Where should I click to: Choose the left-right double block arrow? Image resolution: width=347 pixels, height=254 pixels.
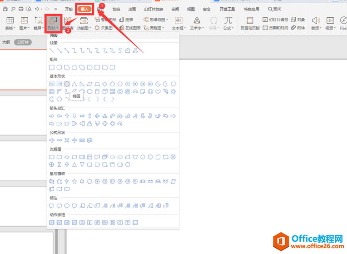pyautogui.click(x=82, y=116)
